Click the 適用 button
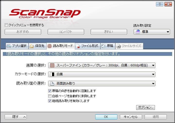This screenshot has width=175, height=123. 156,117
